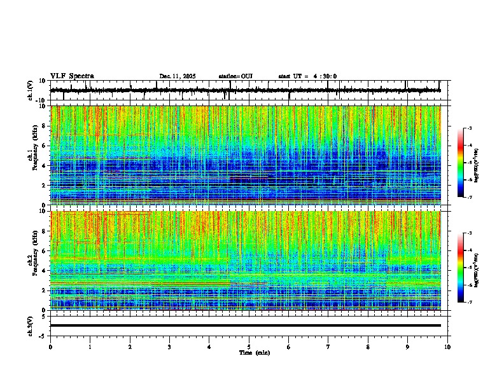Click tick "6" on the Time axis

[x=289, y=347]
